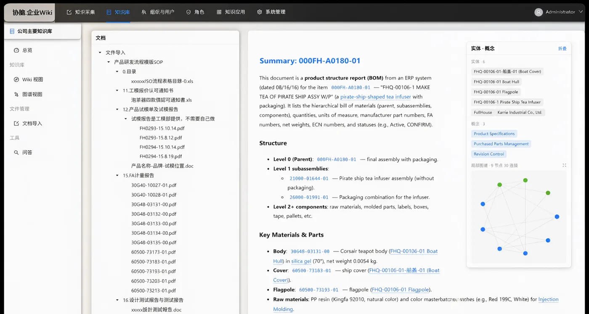Click the Product Specifications concept tag
The height and width of the screenshot is (314, 589).
click(x=494, y=134)
